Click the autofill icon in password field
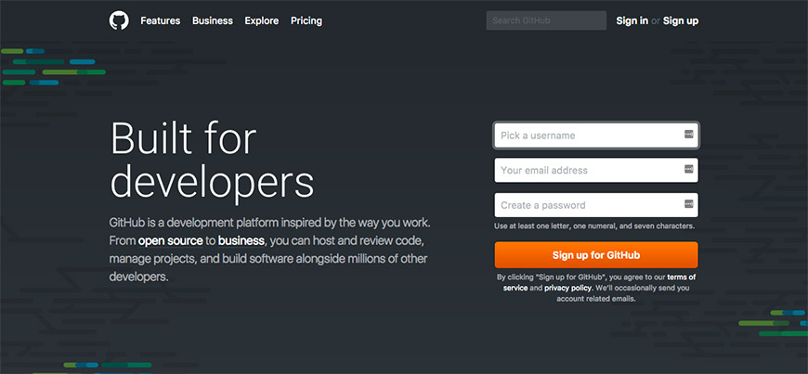808x374 pixels. click(x=688, y=204)
